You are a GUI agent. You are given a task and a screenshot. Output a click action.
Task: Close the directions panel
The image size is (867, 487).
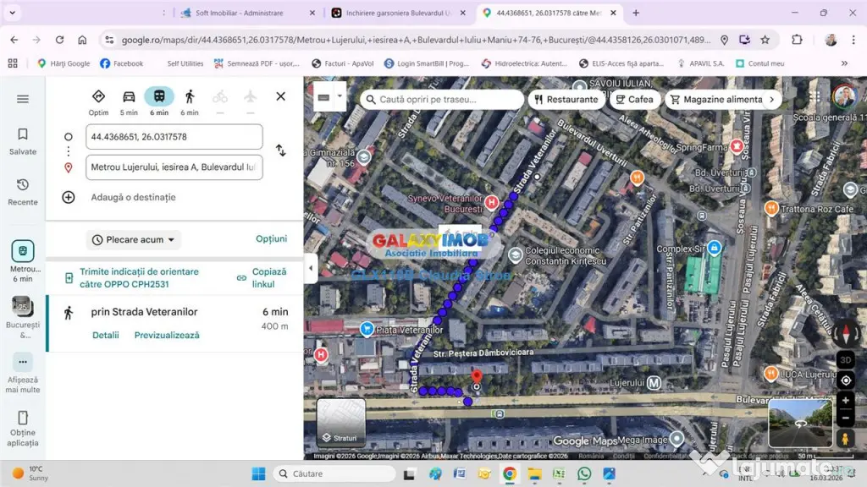click(280, 96)
